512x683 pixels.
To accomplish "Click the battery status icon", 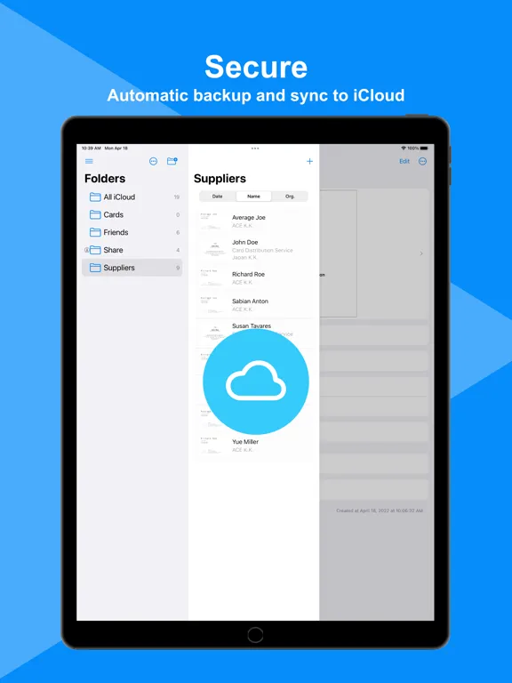I will pyautogui.click(x=424, y=149).
